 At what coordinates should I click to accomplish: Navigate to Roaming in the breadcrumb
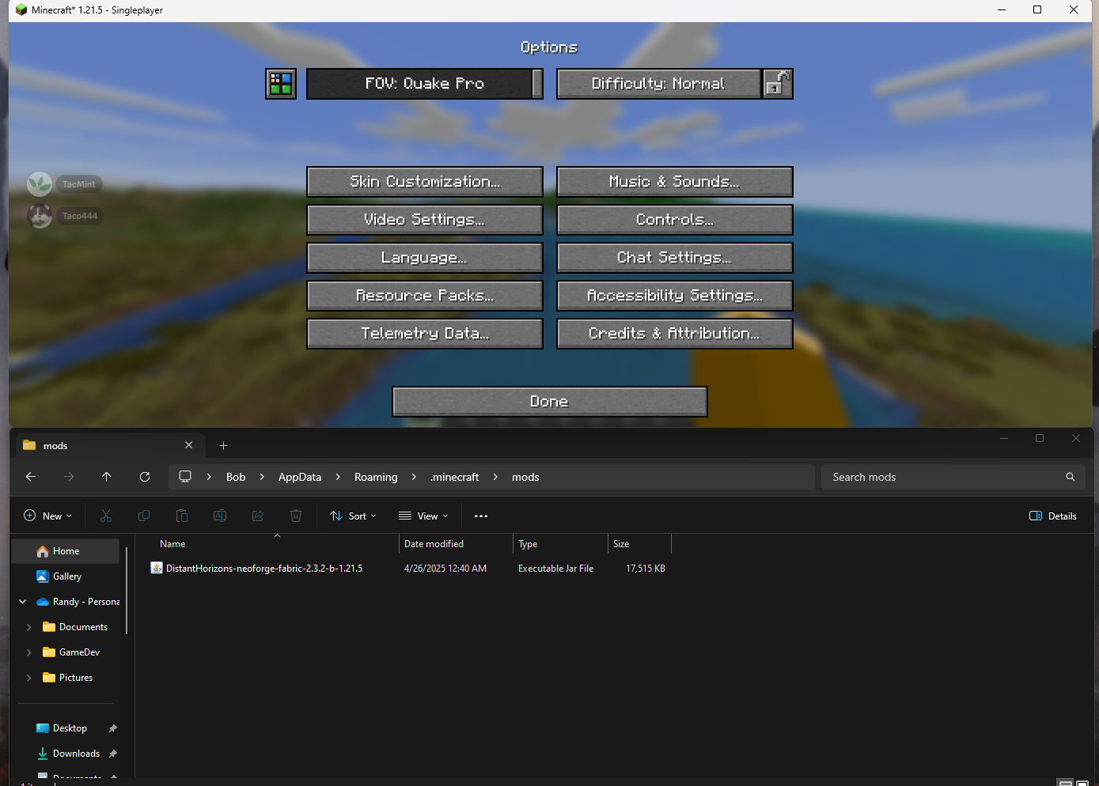[x=376, y=477]
